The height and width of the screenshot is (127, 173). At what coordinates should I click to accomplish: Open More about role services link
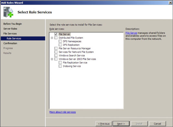coord(62,112)
